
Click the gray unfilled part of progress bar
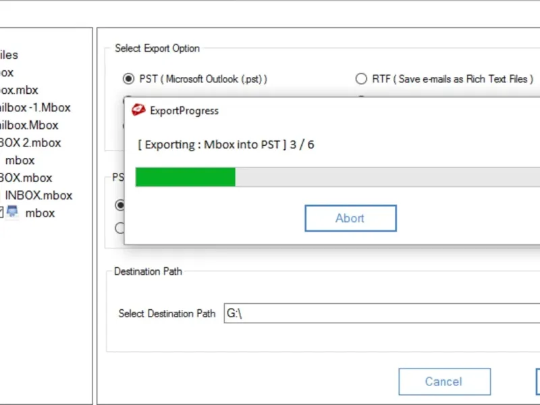(385, 178)
